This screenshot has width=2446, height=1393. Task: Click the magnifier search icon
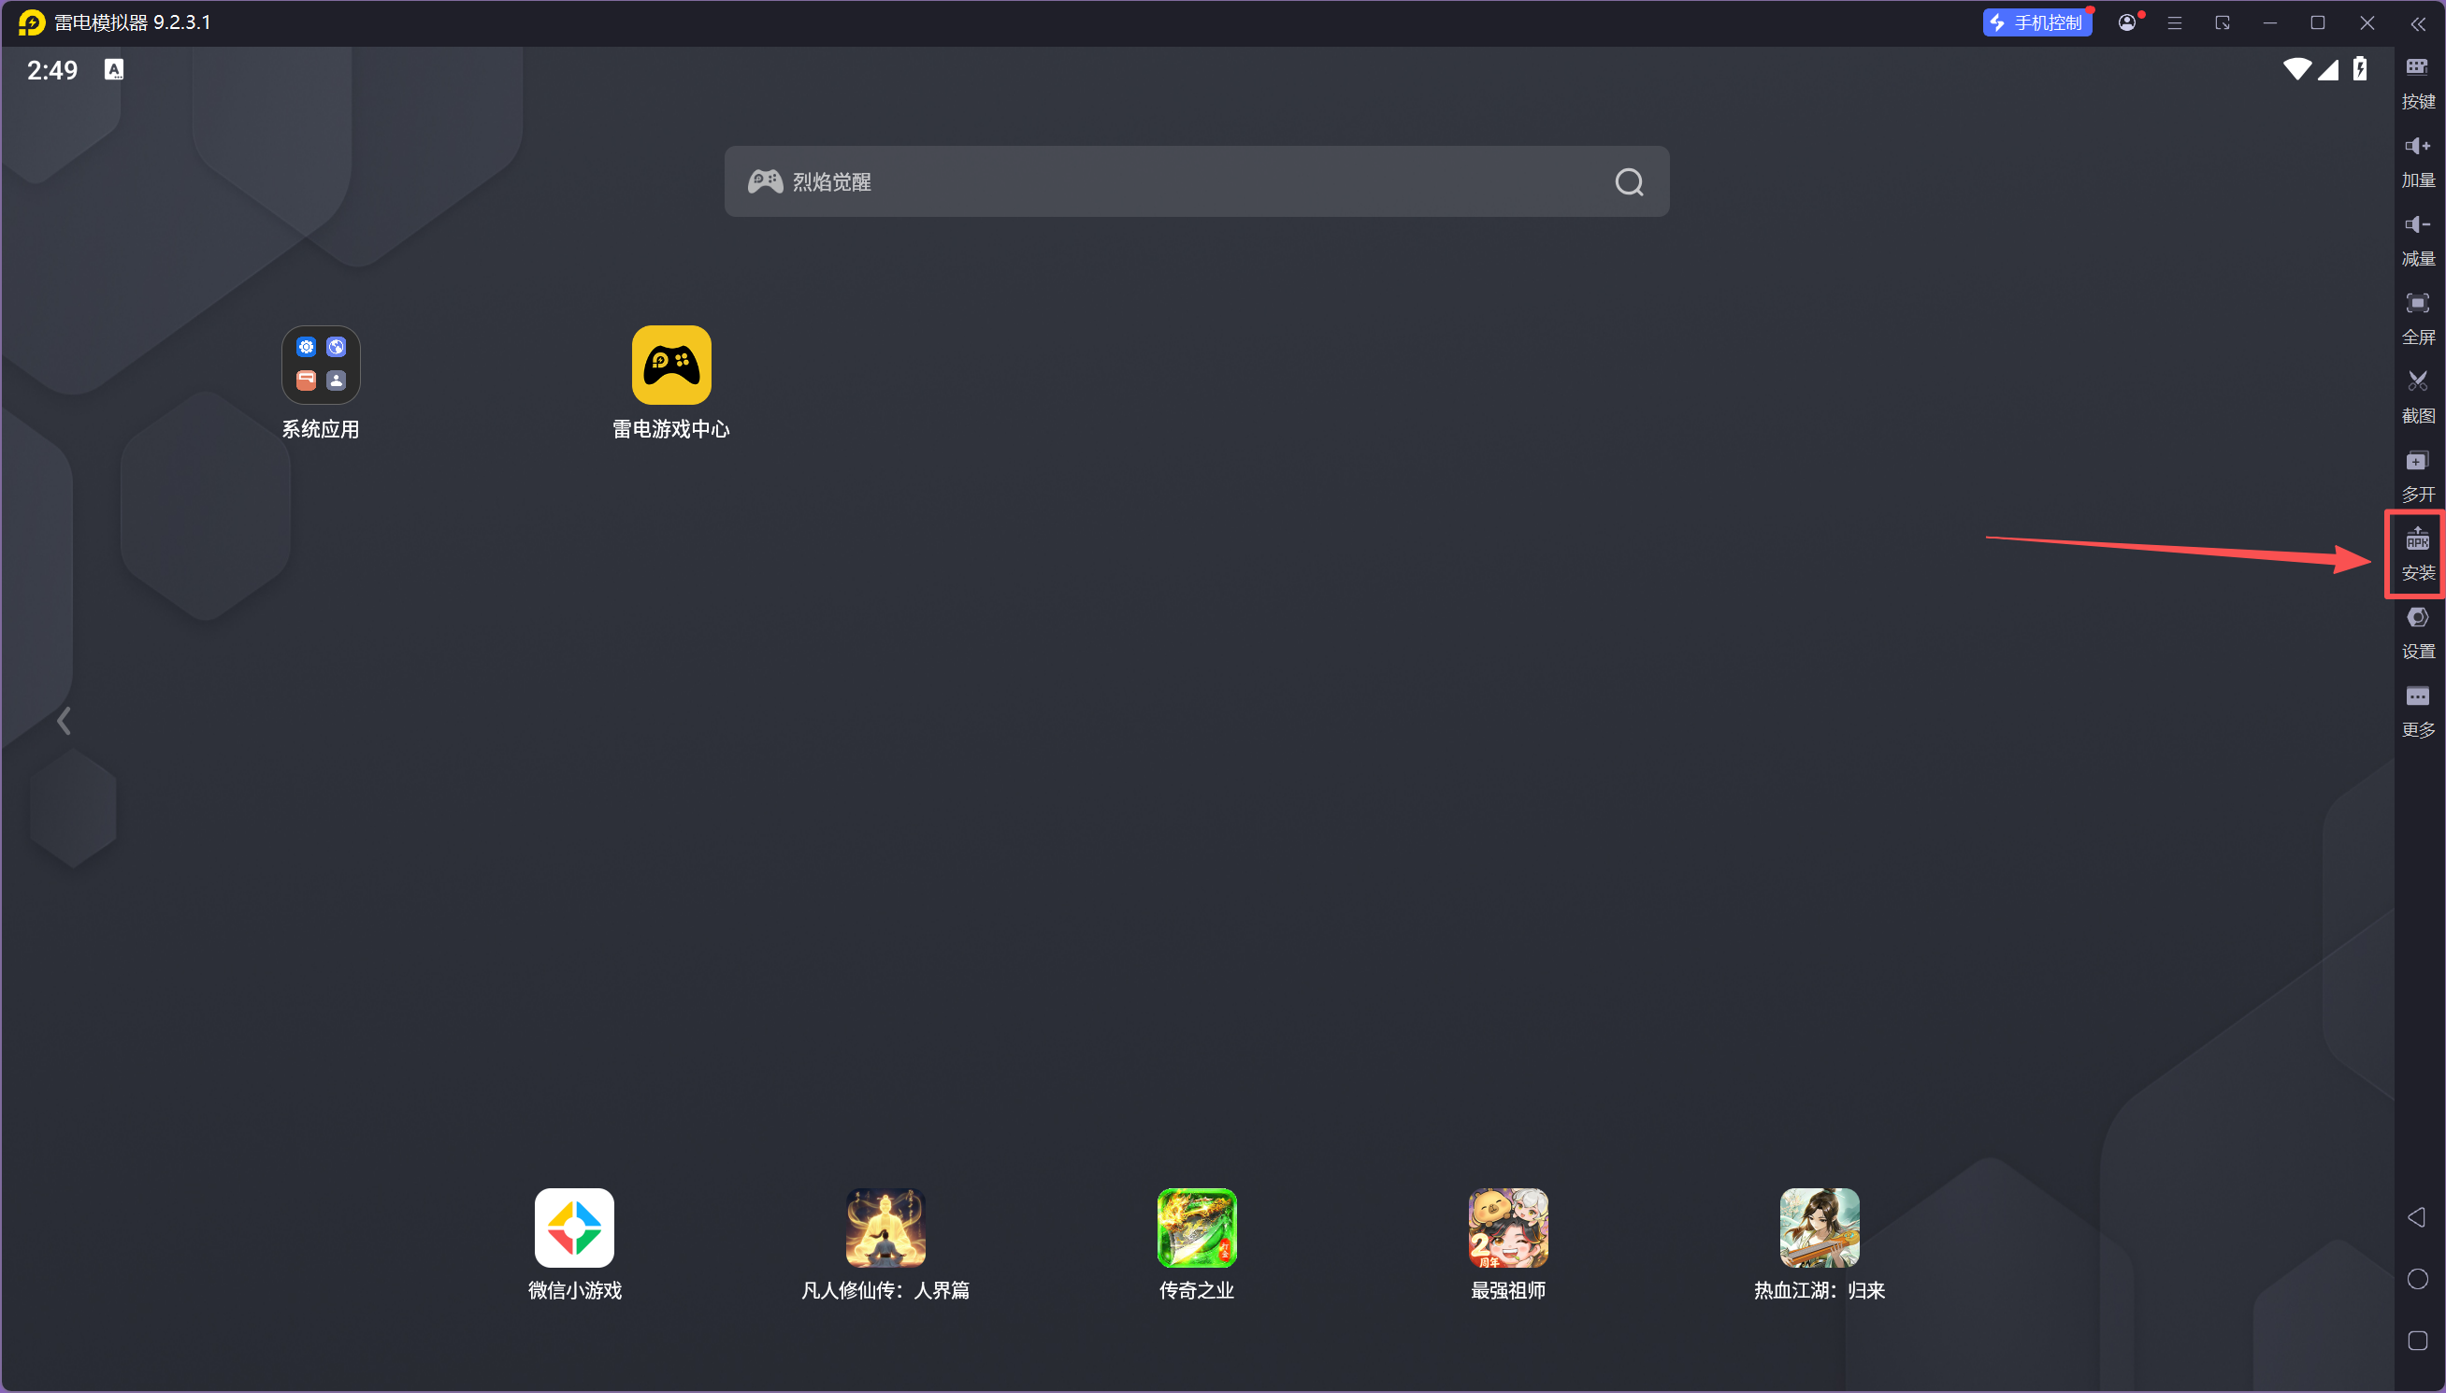pos(1628,181)
